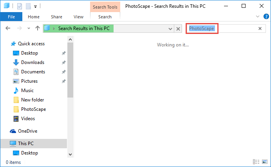271x167 pixels.
Task: Open Downloads in the navigation pane
Action: point(33,62)
